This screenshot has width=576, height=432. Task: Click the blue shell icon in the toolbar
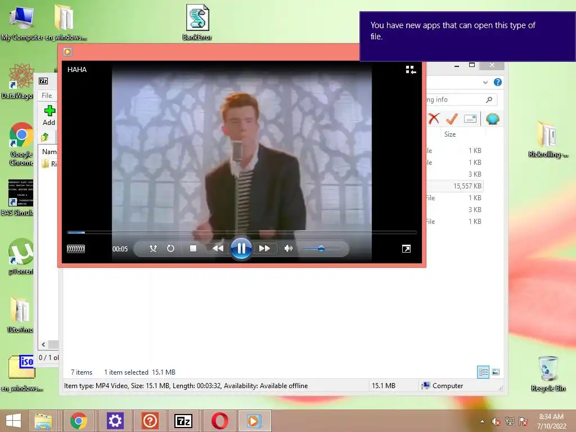[x=492, y=119]
